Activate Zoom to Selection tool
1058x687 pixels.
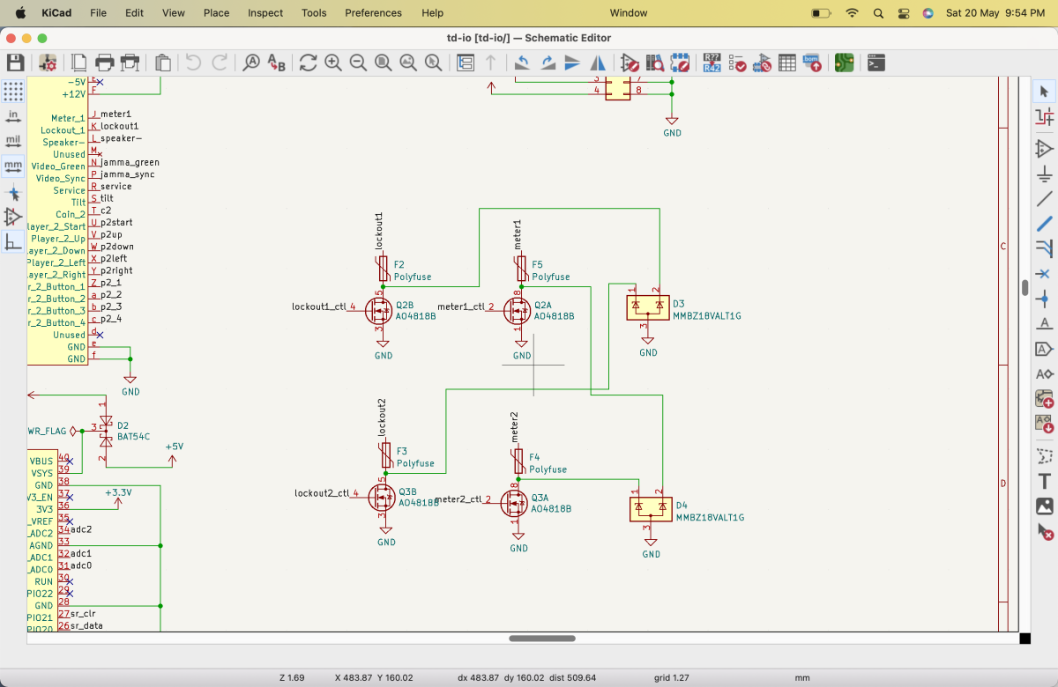coord(434,63)
